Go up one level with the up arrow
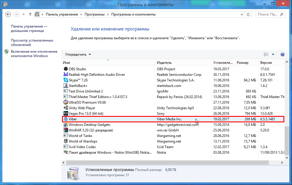This screenshot has height=185, width=292. click(30, 14)
